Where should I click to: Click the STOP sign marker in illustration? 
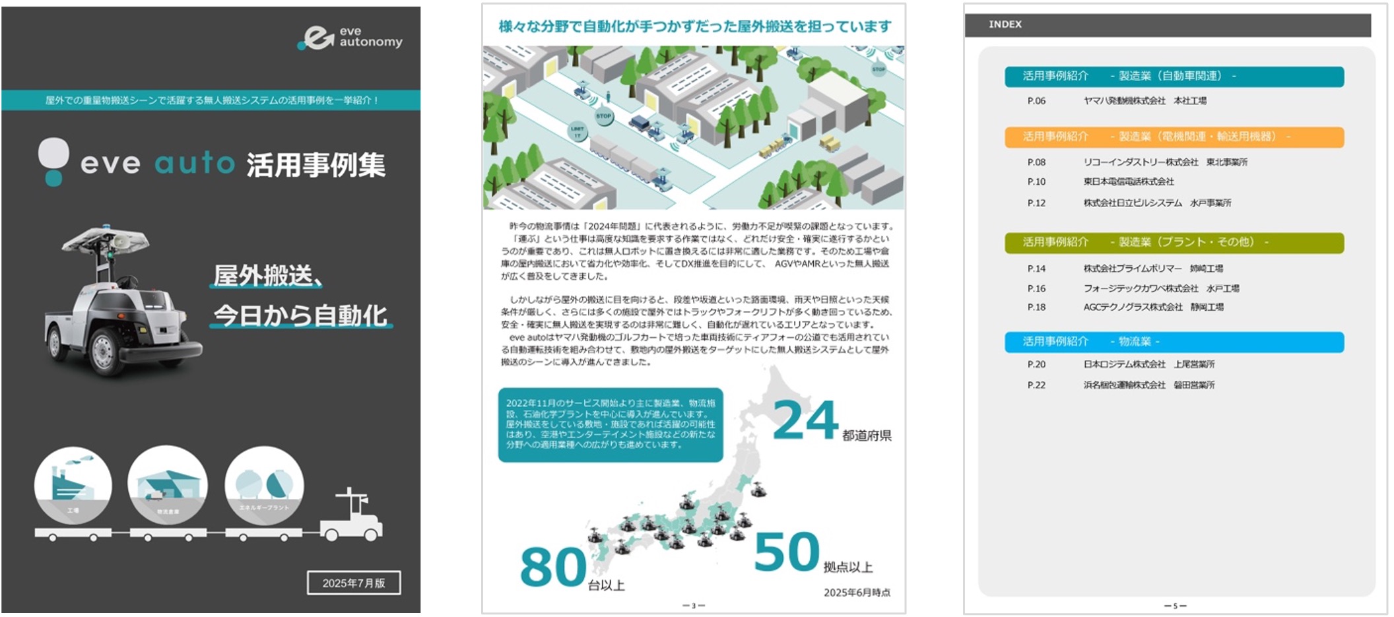pyautogui.click(x=603, y=116)
